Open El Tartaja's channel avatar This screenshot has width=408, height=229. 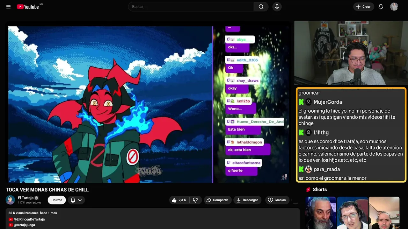(11, 200)
